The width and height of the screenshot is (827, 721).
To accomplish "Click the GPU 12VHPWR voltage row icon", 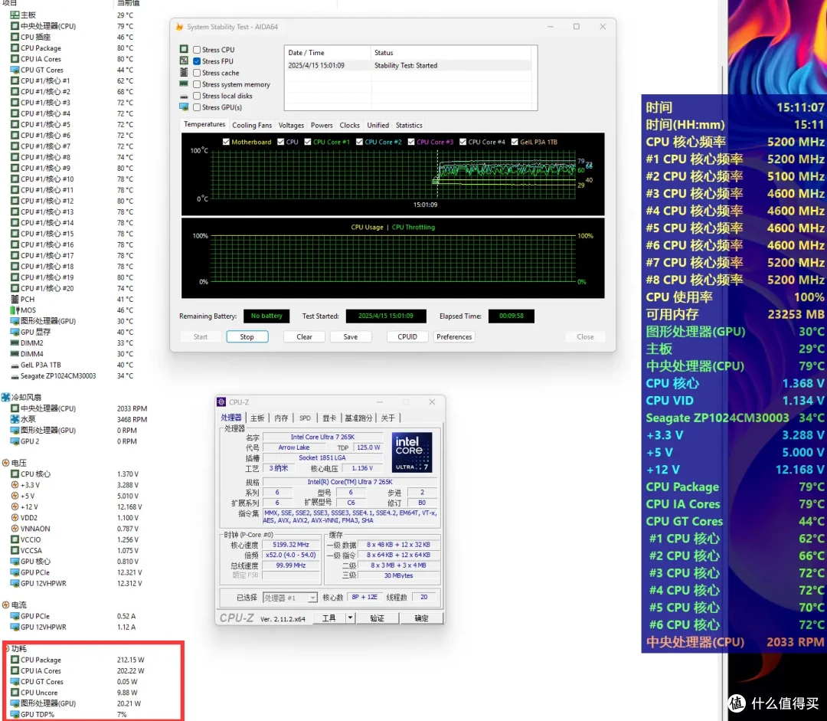I will click(x=15, y=583).
